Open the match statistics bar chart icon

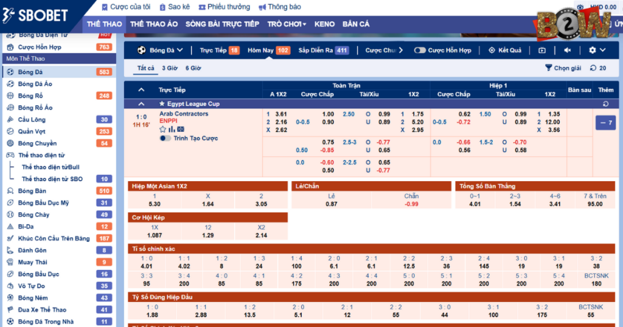[x=172, y=129]
